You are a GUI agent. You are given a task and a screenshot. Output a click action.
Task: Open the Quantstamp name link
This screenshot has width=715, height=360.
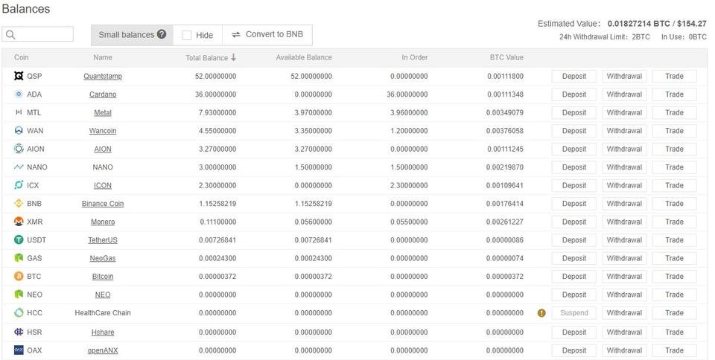103,76
